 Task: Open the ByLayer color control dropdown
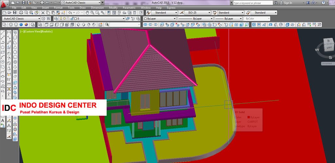point(160,19)
